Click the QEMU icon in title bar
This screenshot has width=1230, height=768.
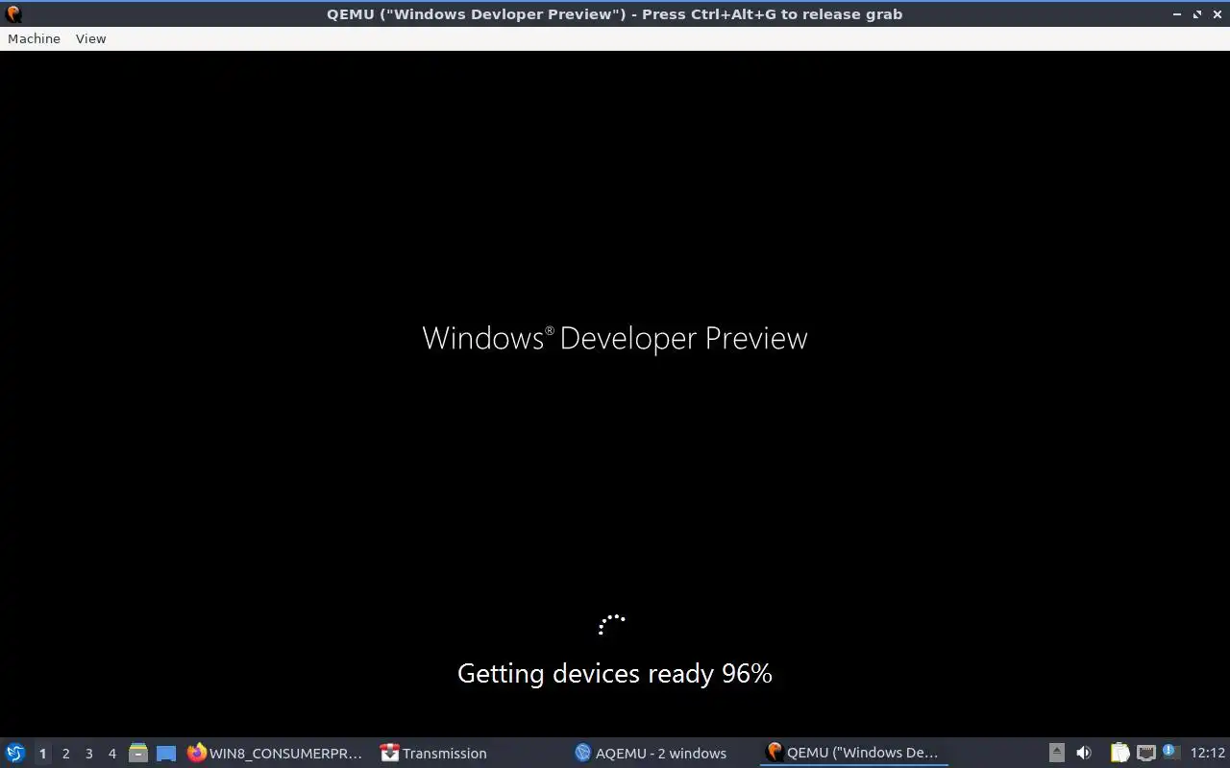pyautogui.click(x=12, y=13)
